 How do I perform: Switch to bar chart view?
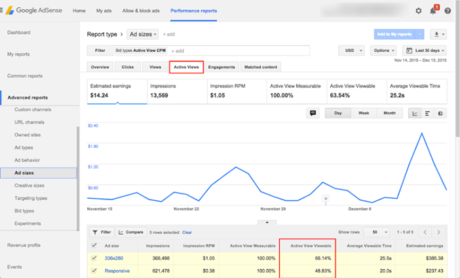click(427, 113)
